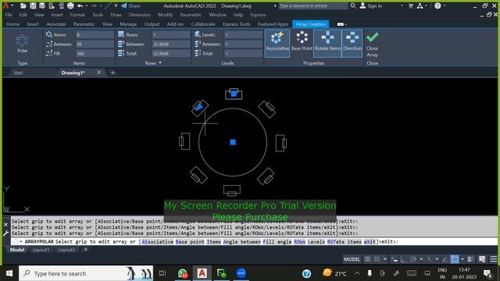500x281 pixels.
Task: Toggle ortho mode in status bar
Action: pyautogui.click(x=404, y=259)
